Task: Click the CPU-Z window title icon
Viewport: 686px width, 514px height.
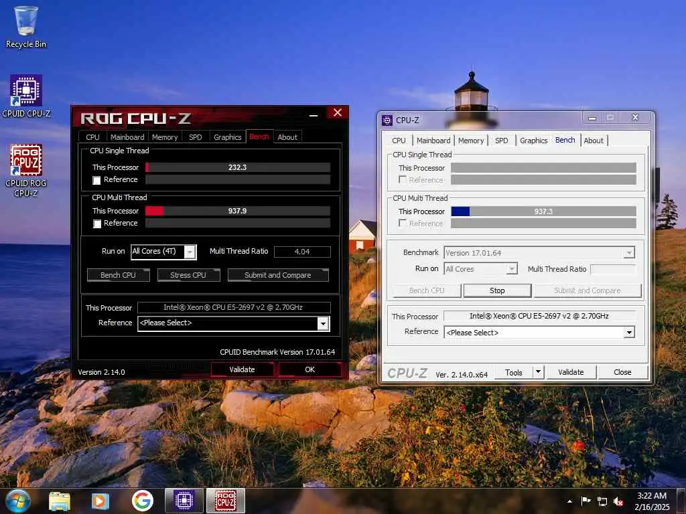Action: pyautogui.click(x=387, y=120)
